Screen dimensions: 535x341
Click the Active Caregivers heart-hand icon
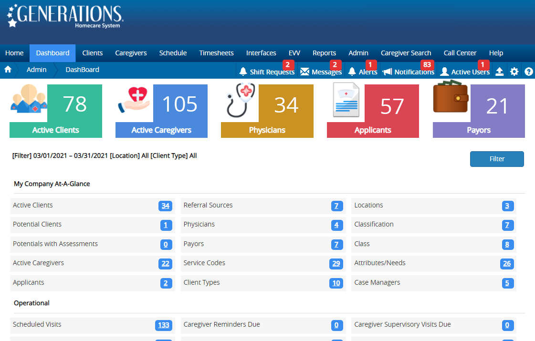point(135,100)
